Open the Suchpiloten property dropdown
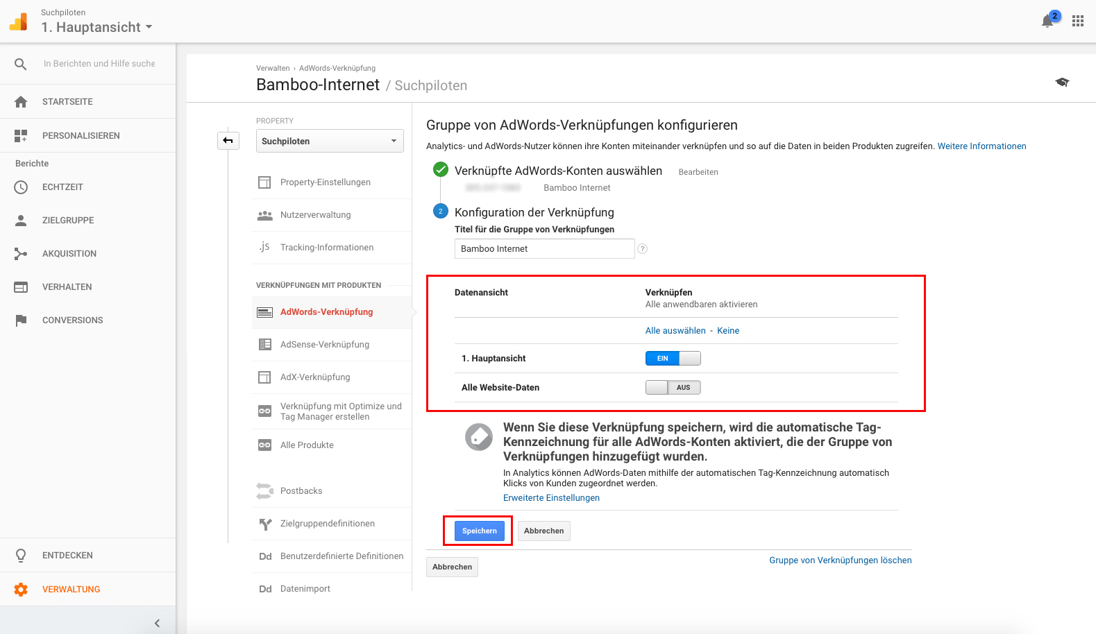 [330, 141]
